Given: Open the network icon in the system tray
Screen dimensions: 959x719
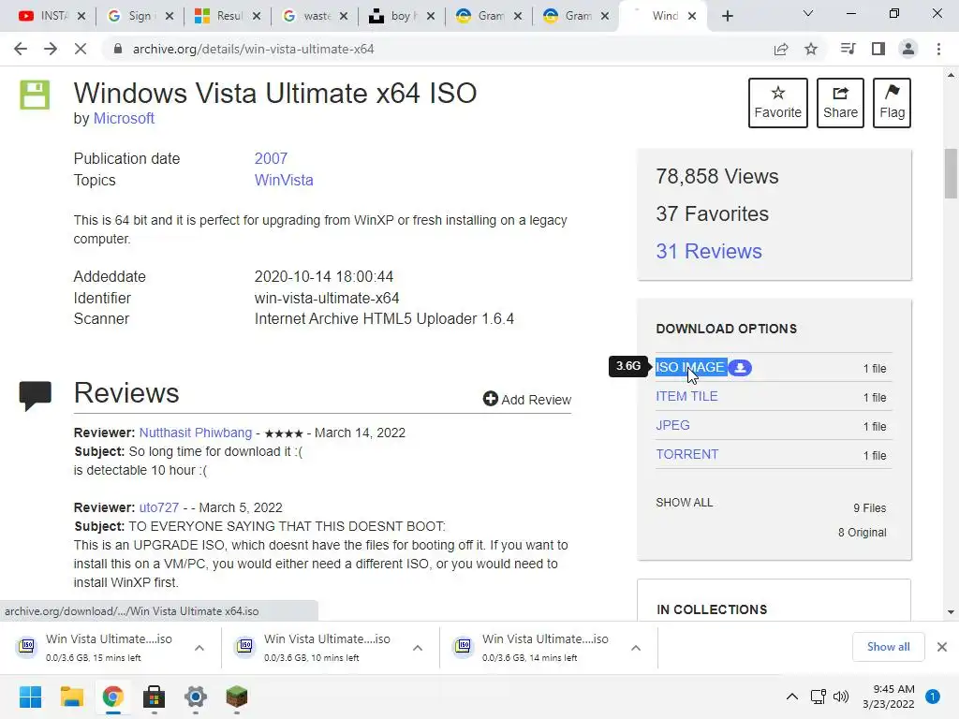Looking at the screenshot, I should click(819, 697).
